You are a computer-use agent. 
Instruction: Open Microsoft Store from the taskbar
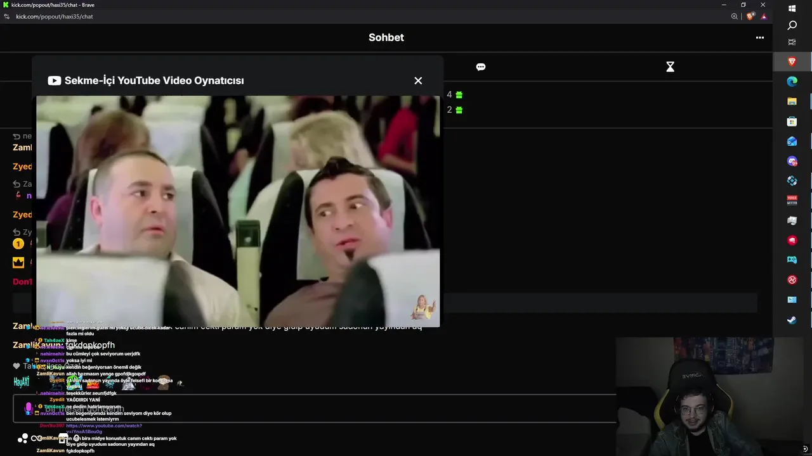click(792, 121)
